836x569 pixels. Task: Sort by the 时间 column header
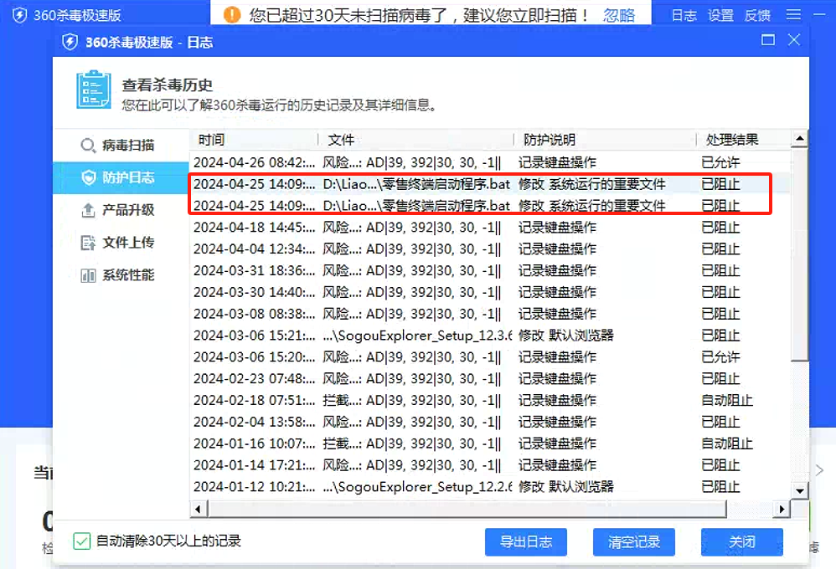coord(254,140)
